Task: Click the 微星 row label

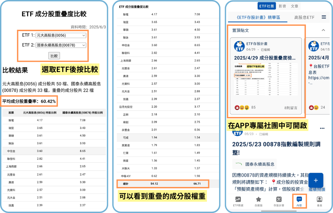Action: [x=126, y=161]
